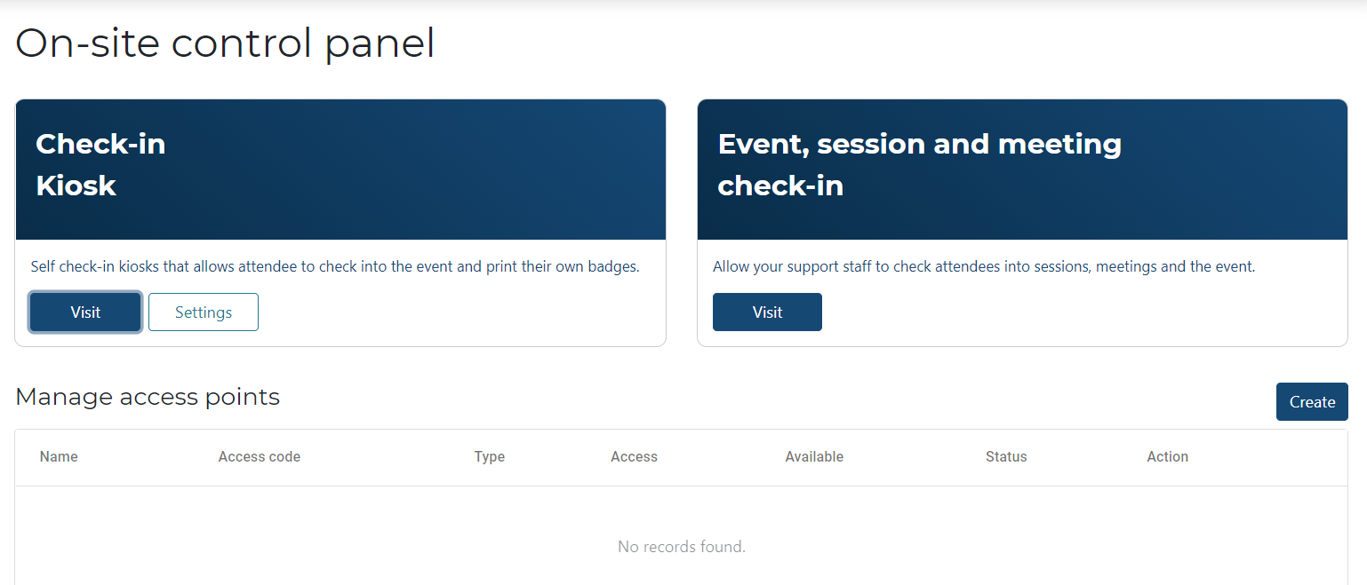This screenshot has width=1367, height=585.
Task: Click the "Check-in Kiosk" card title text
Action: click(100, 164)
